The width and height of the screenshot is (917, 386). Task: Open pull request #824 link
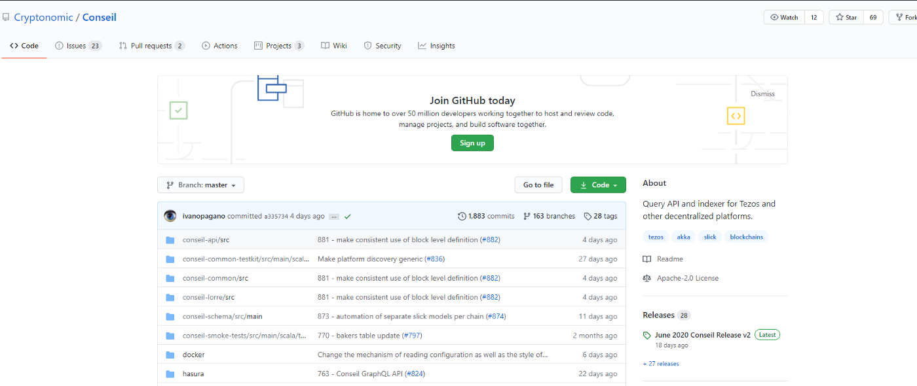(x=415, y=374)
